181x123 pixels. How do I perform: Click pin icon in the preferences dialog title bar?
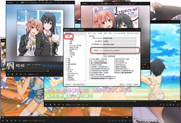pos(137,30)
